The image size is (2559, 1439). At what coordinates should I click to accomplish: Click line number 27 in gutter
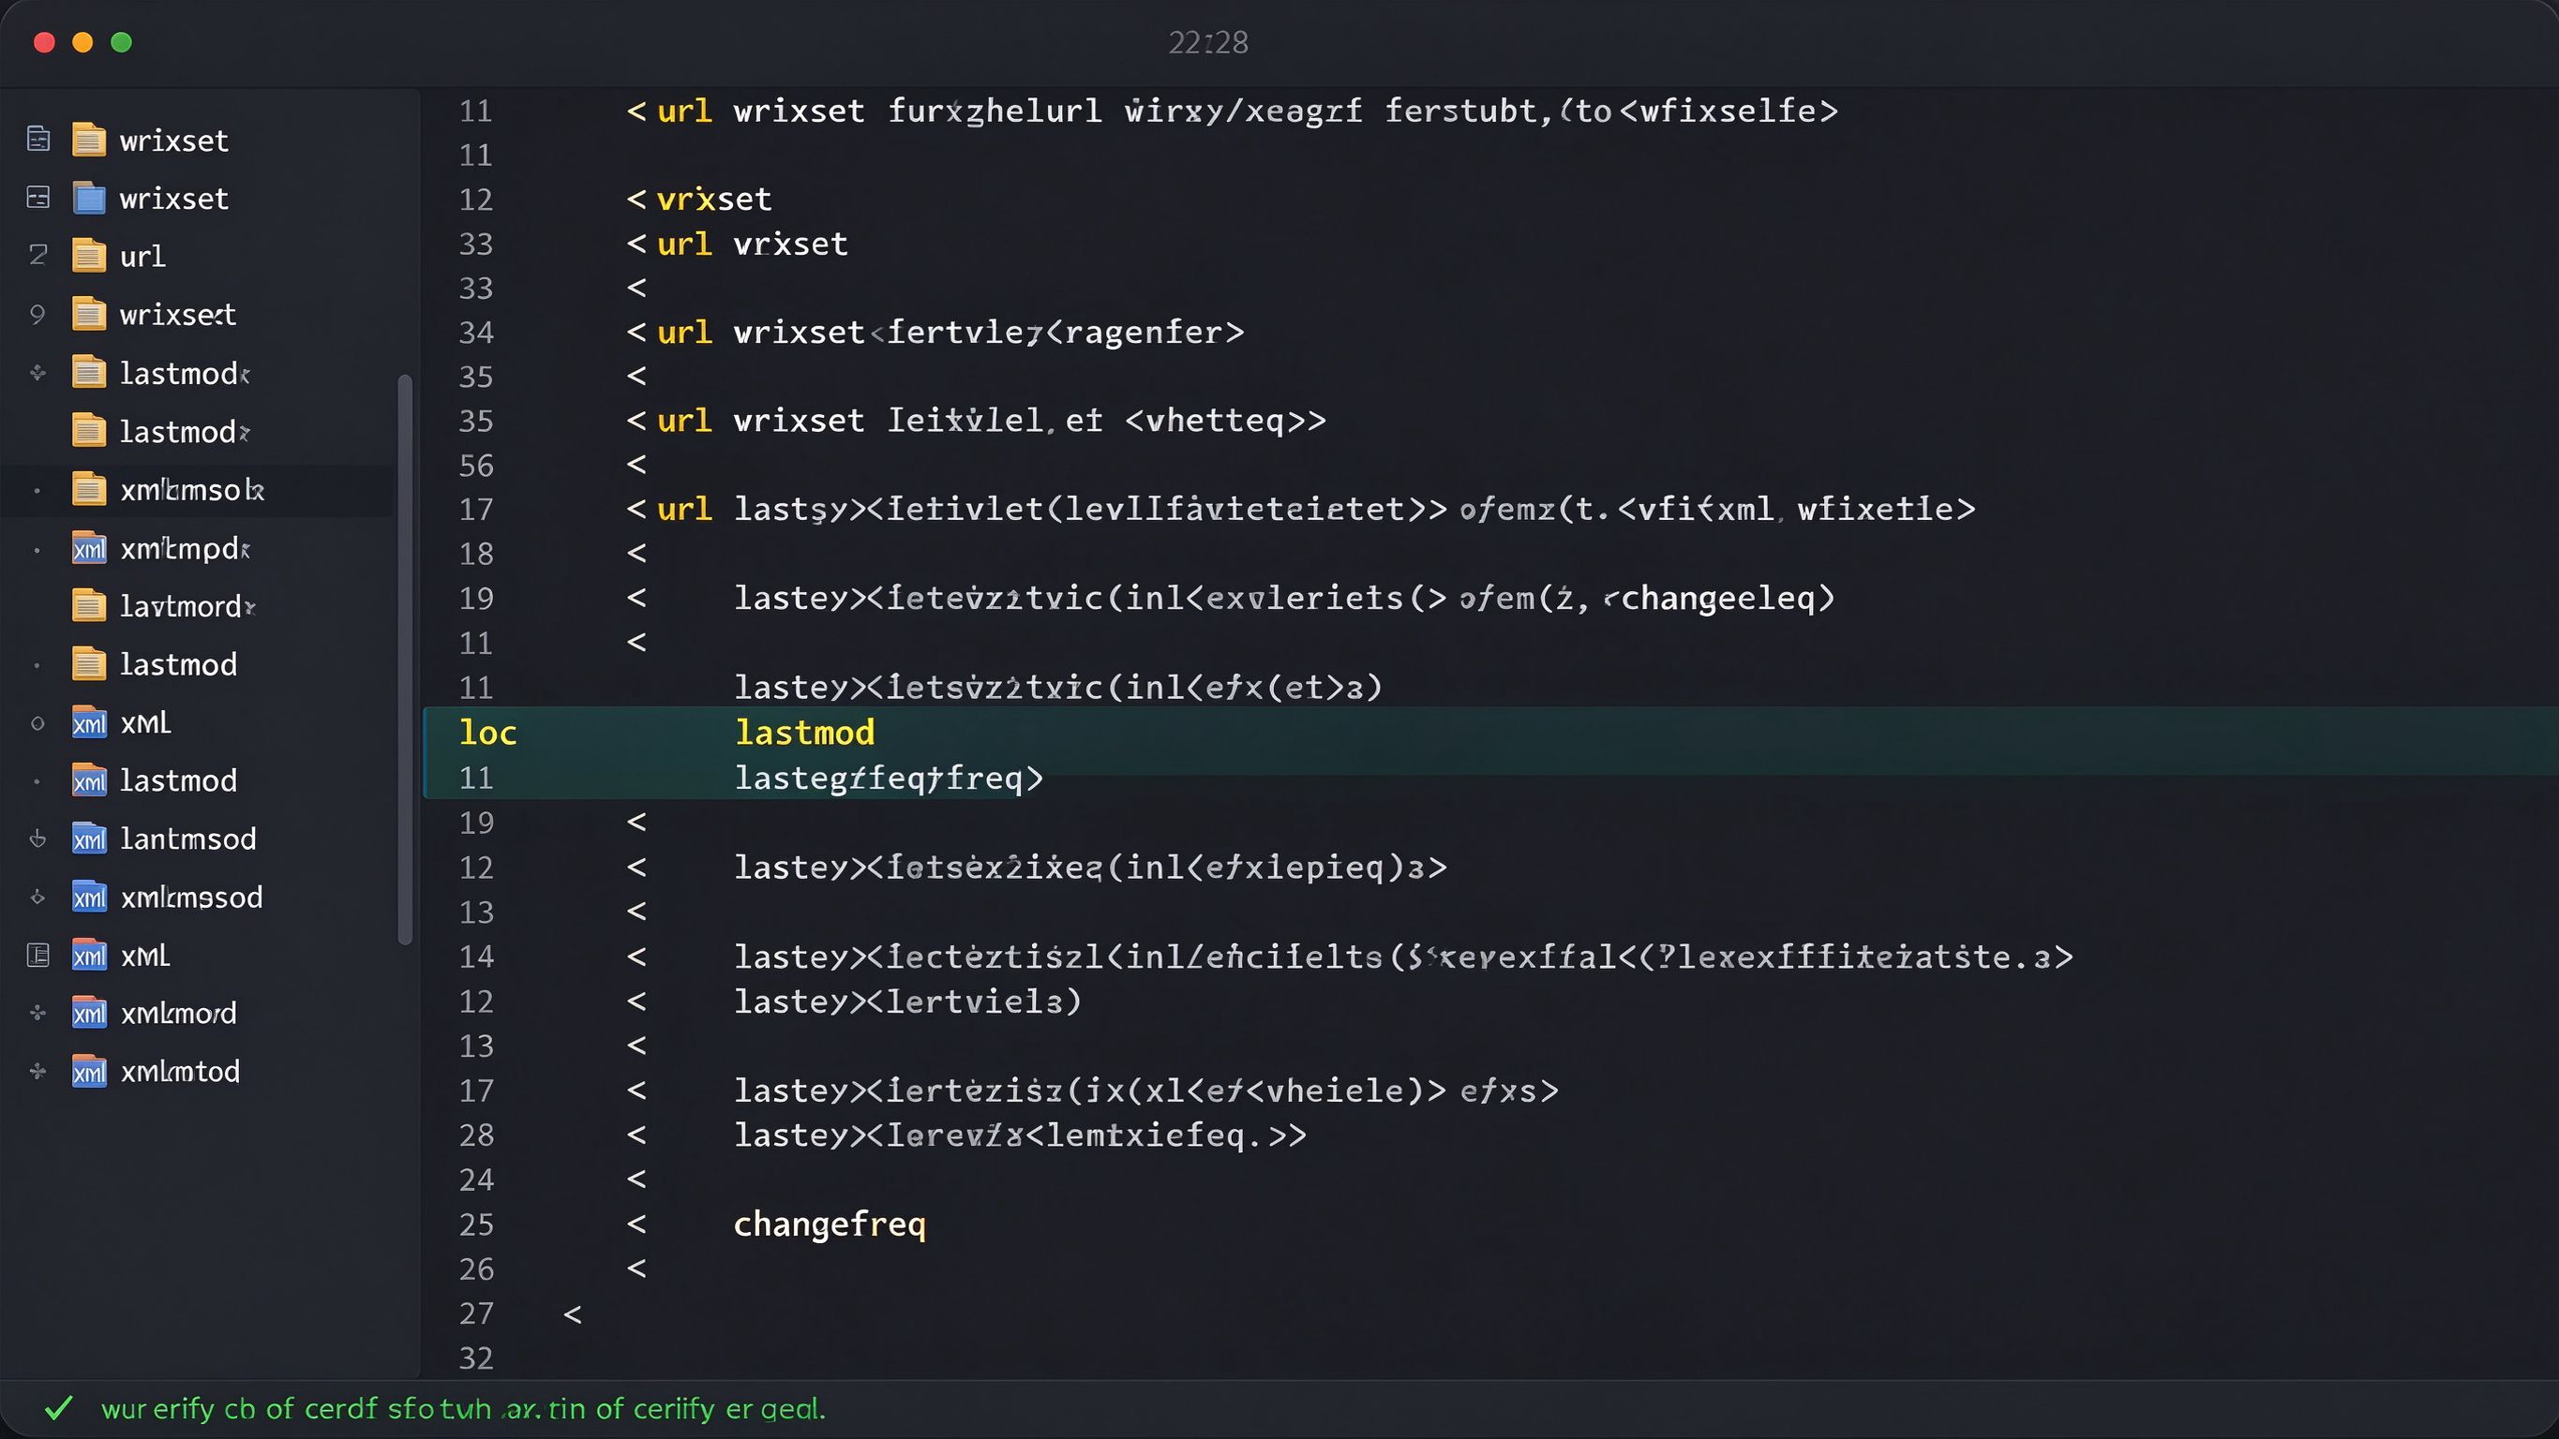click(476, 1313)
